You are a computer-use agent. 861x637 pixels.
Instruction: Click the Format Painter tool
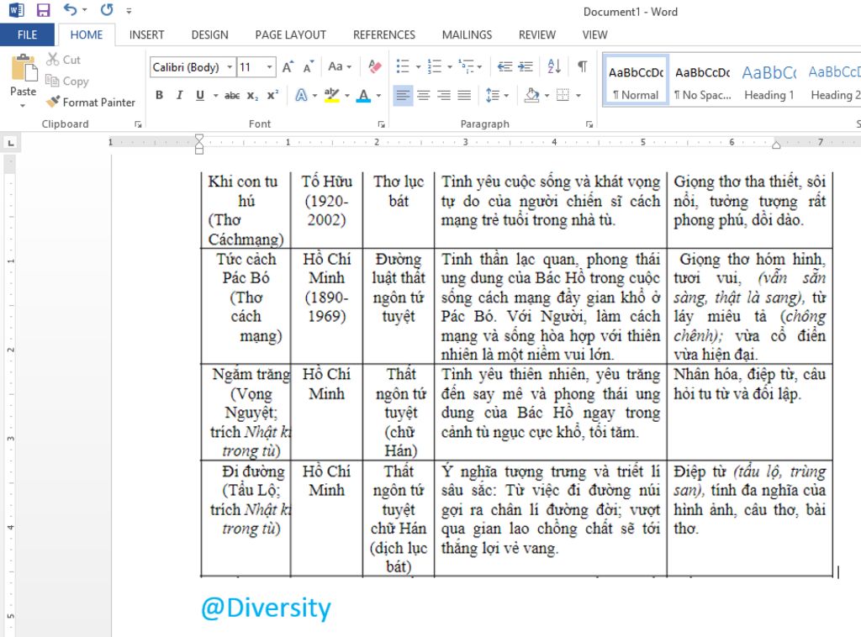(x=91, y=102)
